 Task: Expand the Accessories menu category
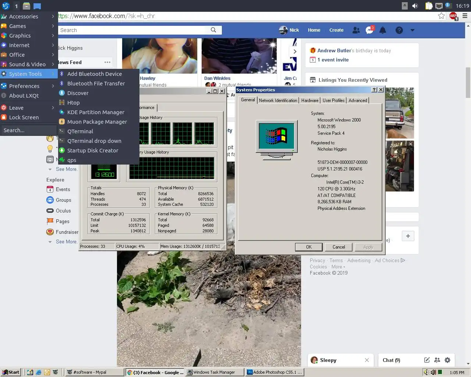click(x=29, y=17)
